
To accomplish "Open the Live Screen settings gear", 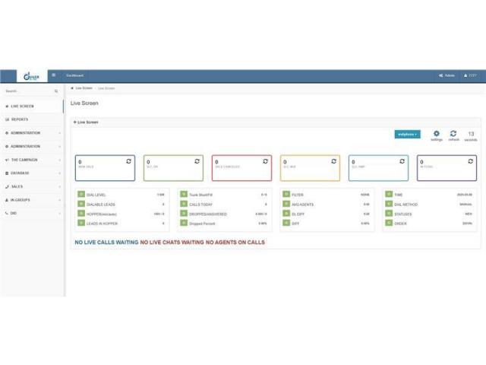I will (x=436, y=134).
